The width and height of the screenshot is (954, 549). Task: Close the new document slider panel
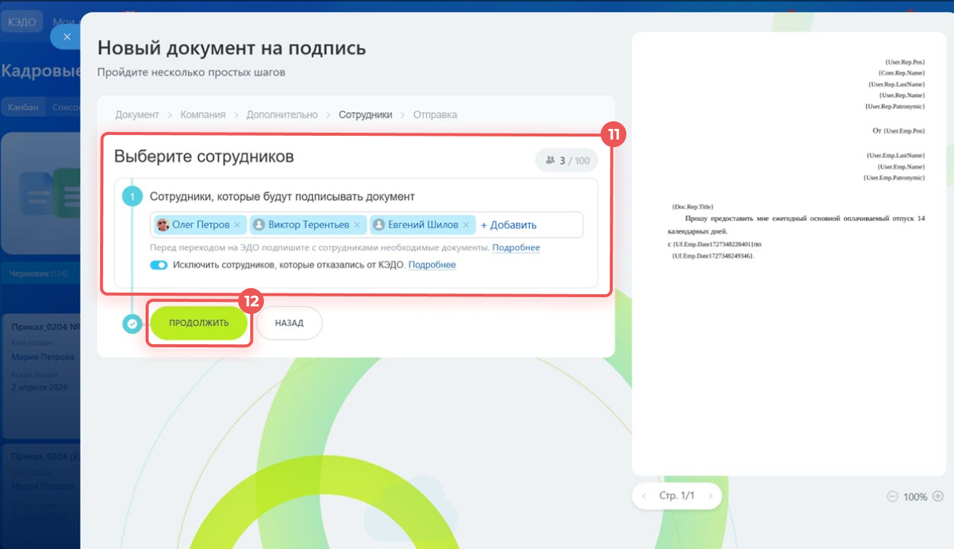67,36
